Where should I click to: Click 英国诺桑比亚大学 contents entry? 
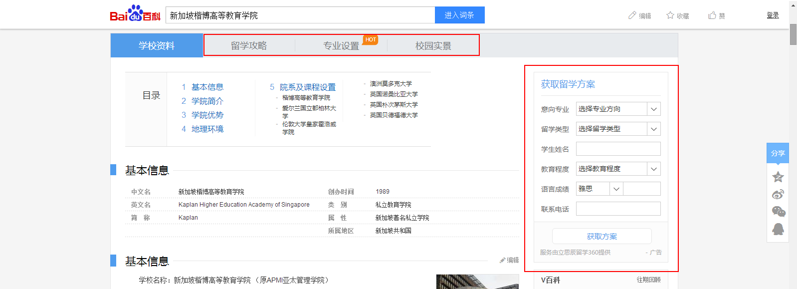394,94
